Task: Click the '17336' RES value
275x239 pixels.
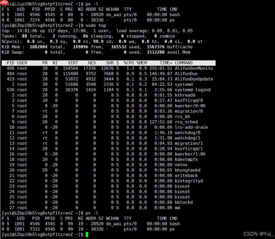Action: (89, 68)
